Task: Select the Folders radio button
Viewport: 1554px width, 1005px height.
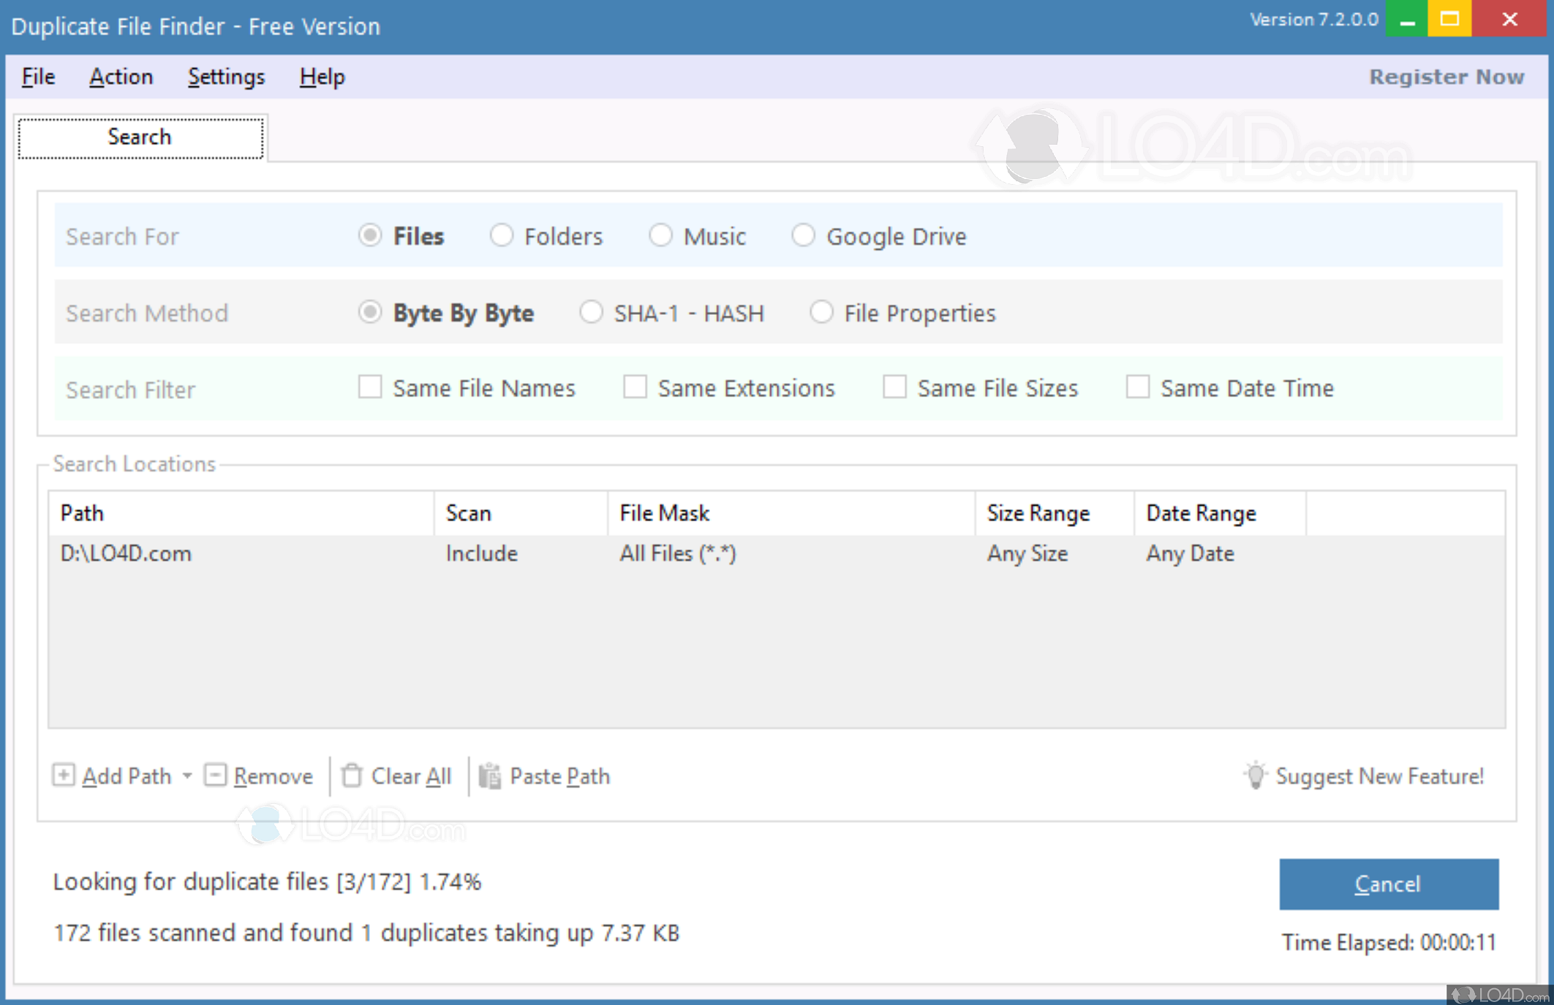Action: click(x=502, y=236)
